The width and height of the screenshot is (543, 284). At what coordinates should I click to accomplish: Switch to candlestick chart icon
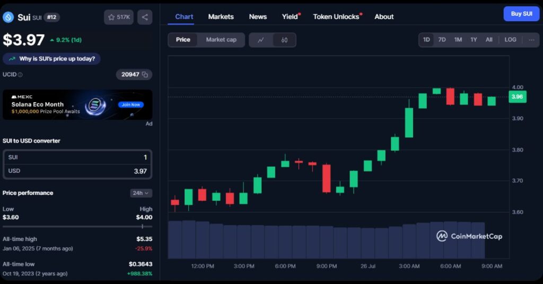[284, 40]
